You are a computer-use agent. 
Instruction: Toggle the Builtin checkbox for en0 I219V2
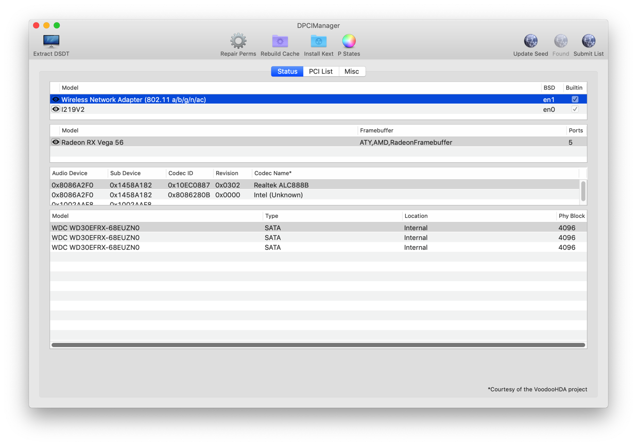pos(575,109)
